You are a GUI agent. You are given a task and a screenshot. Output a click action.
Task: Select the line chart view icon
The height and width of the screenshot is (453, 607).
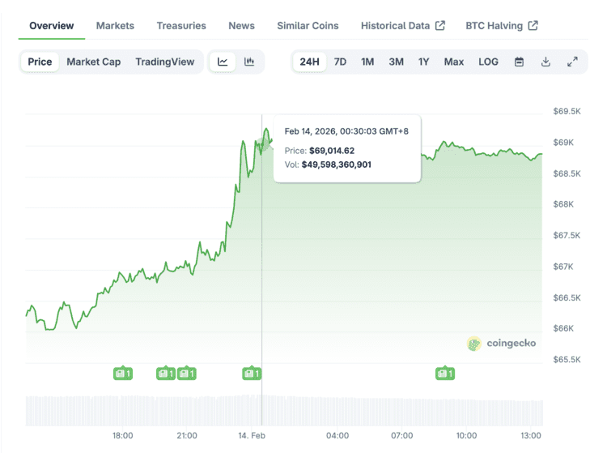[x=223, y=62]
